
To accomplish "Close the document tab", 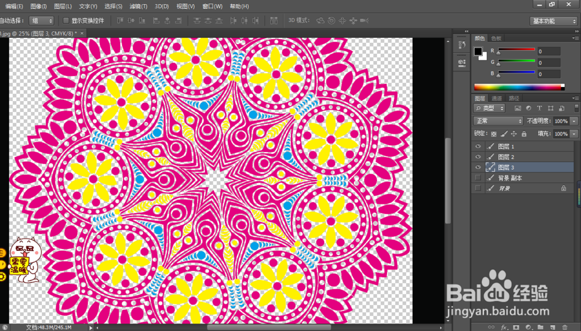I will (83, 33).
